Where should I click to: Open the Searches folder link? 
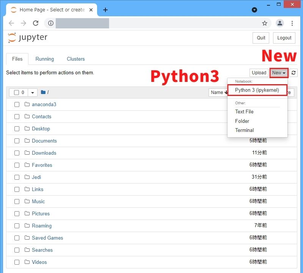[42, 250]
